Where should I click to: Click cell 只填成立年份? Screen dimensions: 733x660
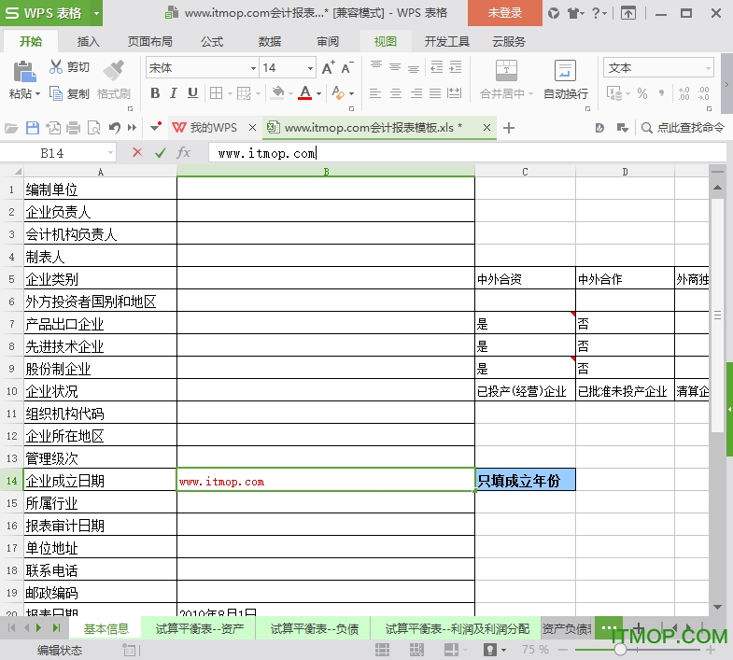click(x=525, y=480)
